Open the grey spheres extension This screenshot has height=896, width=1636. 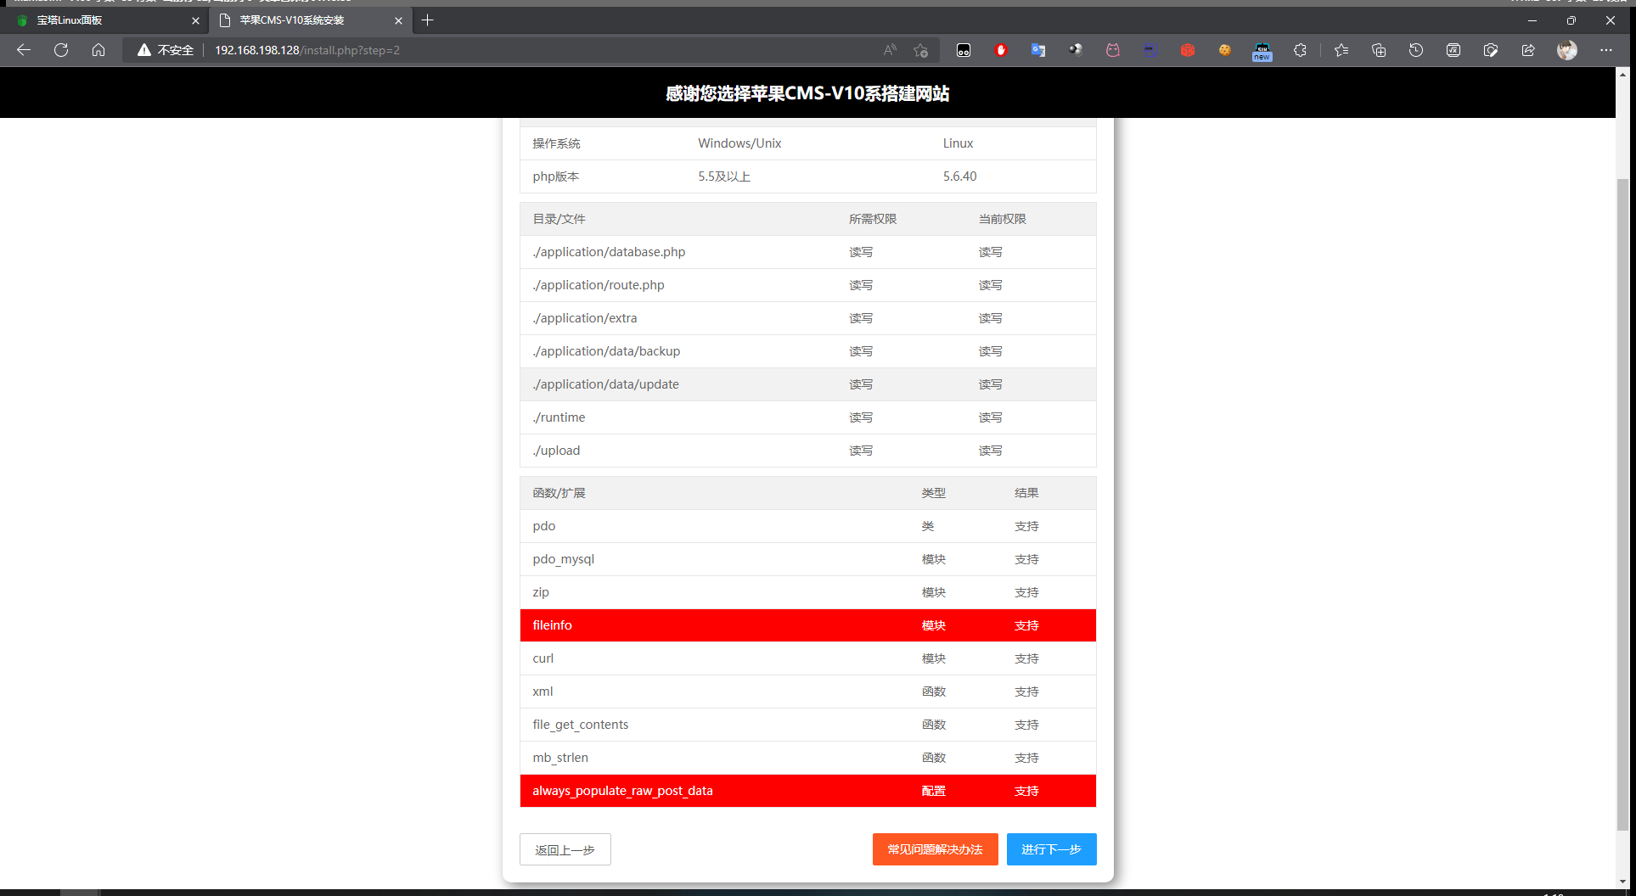pyautogui.click(x=1076, y=50)
